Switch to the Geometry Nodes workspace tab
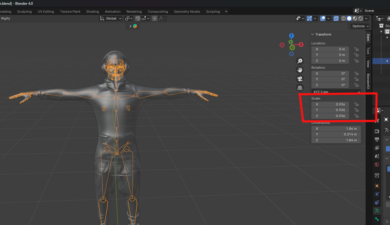 click(x=187, y=12)
